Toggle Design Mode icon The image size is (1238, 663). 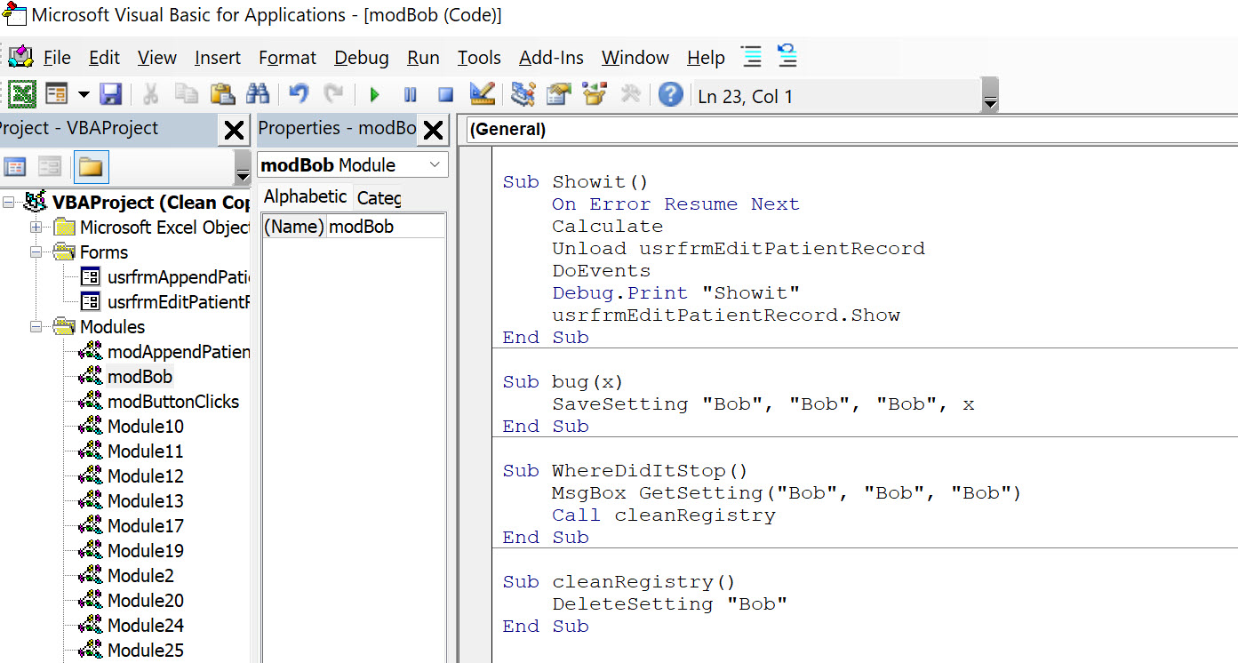point(482,94)
